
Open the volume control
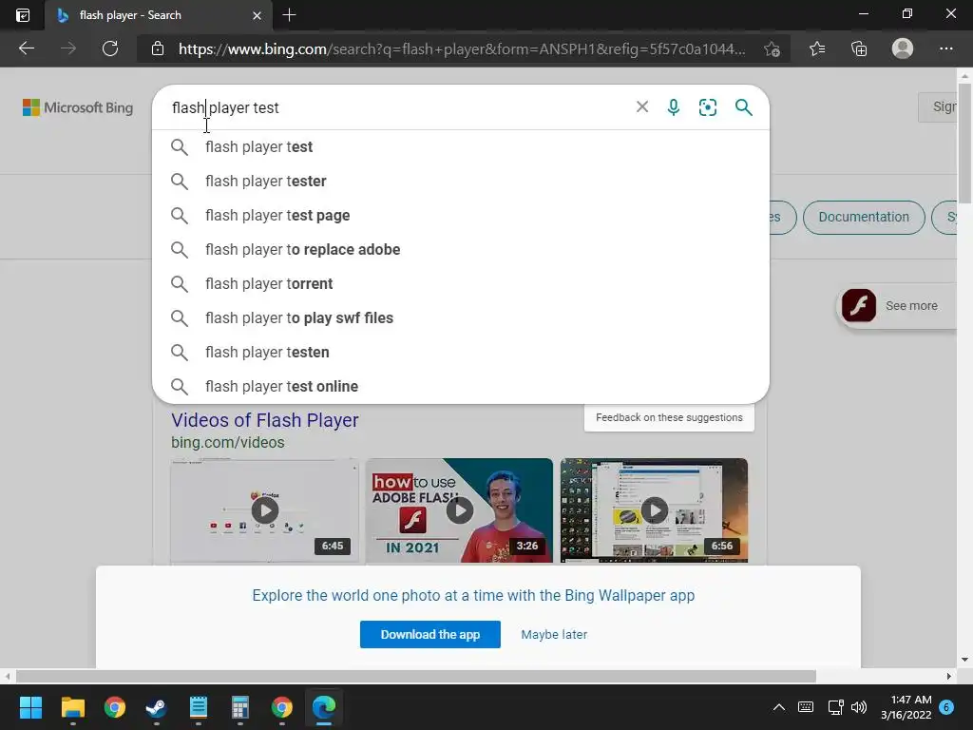coord(859,707)
